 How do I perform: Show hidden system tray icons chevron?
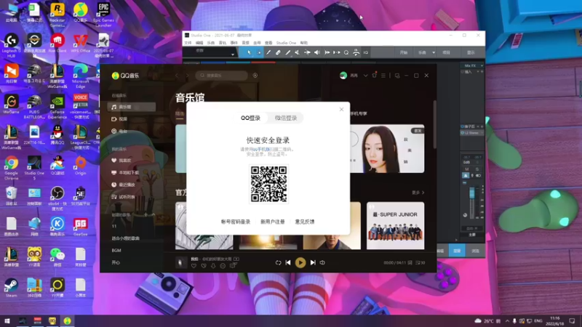click(x=507, y=320)
